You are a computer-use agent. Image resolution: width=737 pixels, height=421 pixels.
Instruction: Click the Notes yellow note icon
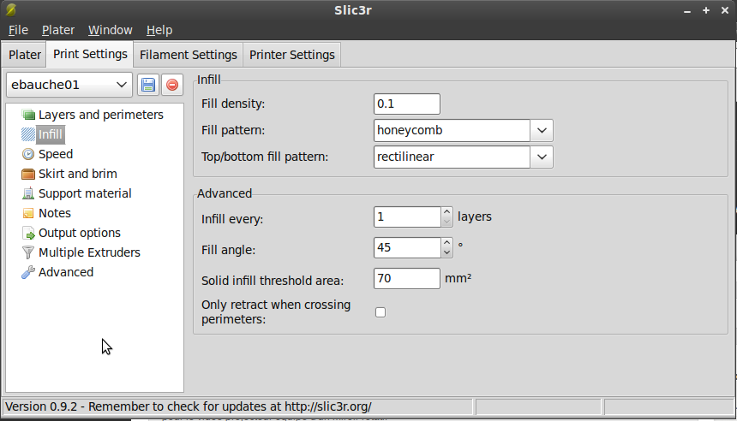click(x=28, y=213)
